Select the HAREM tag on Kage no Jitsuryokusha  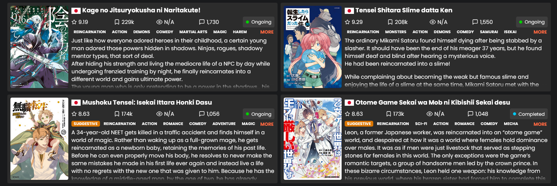(240, 32)
